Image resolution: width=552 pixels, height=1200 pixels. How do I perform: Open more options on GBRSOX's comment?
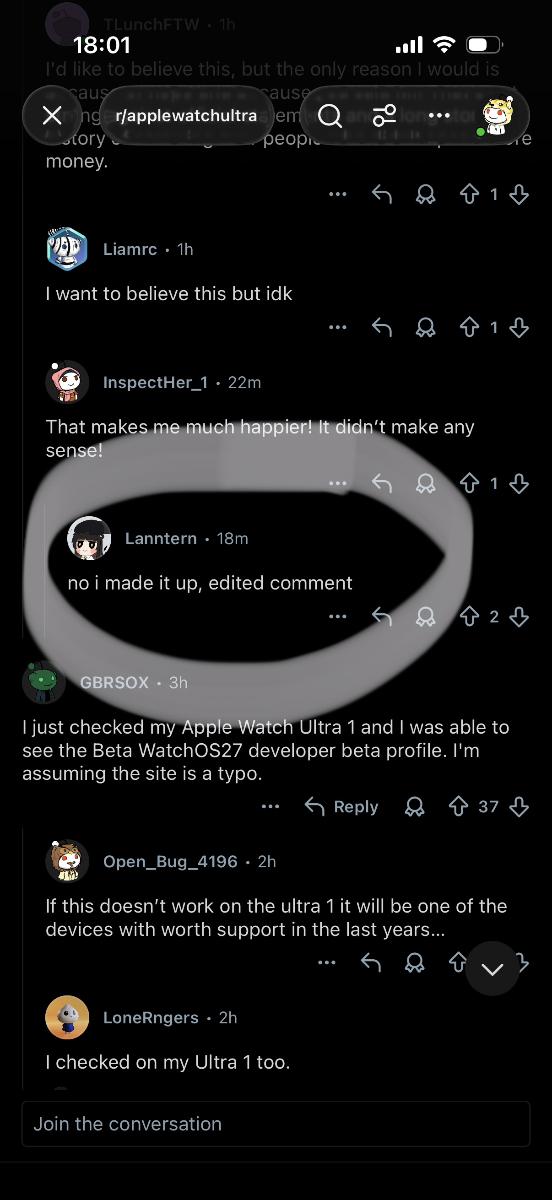coord(271,806)
